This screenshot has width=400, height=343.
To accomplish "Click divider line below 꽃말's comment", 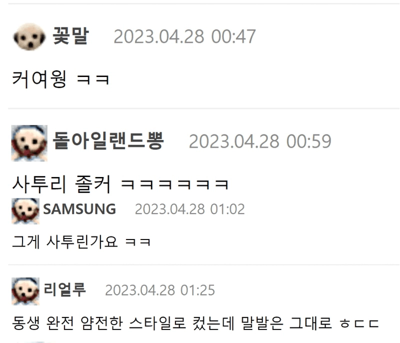I will pos(204,108).
